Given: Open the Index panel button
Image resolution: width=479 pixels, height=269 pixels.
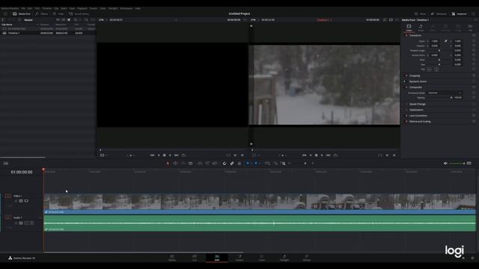Looking at the screenshot, I should (58, 13).
